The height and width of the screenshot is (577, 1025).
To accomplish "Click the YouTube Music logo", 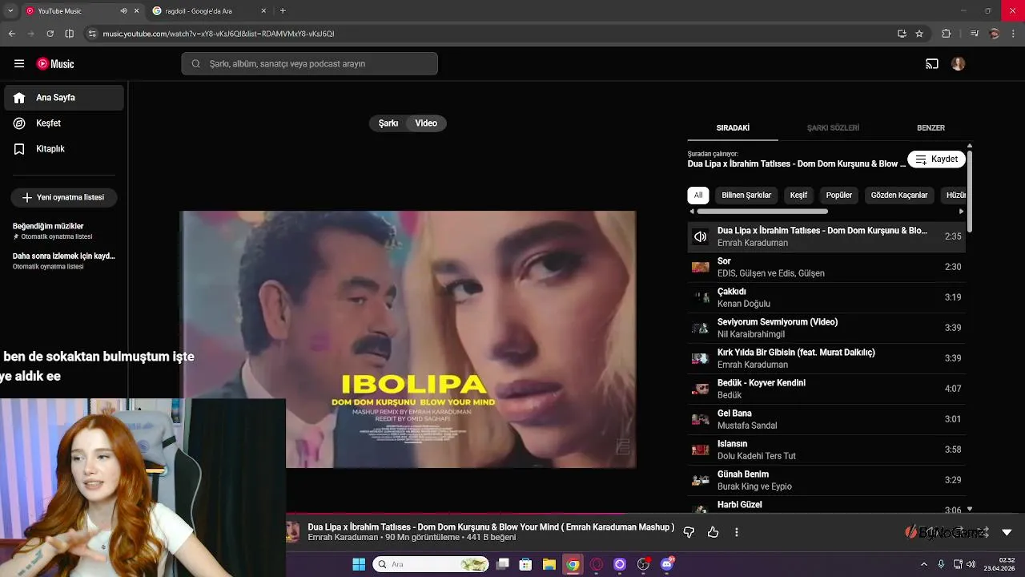I will click(55, 64).
